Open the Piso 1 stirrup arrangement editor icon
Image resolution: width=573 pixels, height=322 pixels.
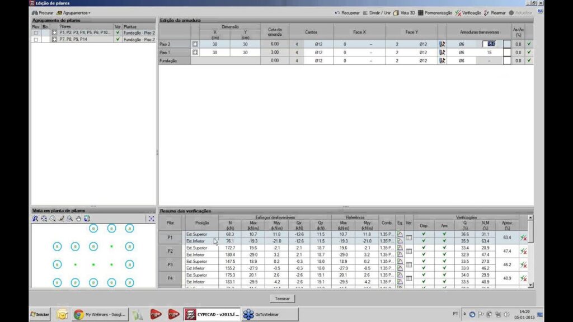point(442,52)
